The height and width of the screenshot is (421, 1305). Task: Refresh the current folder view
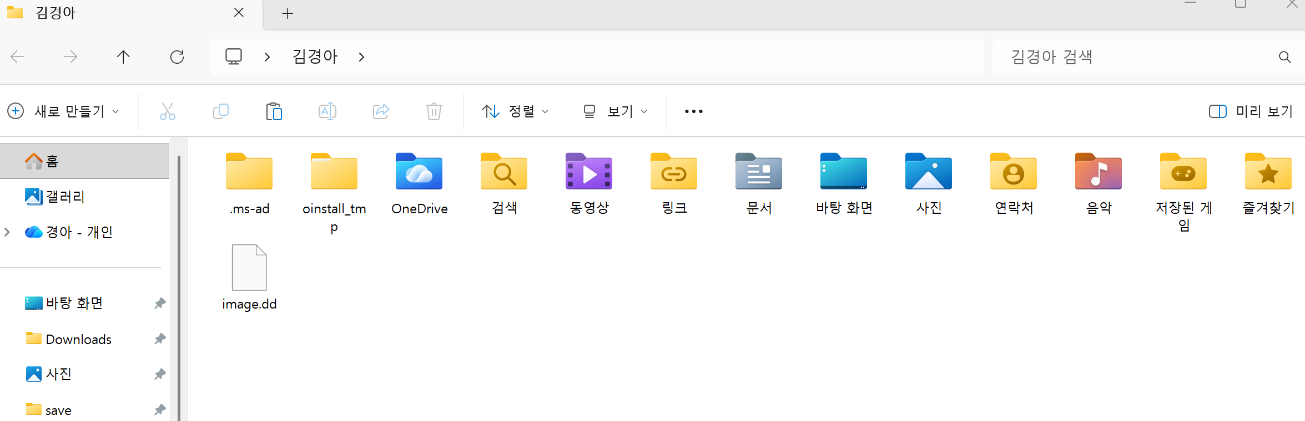177,57
